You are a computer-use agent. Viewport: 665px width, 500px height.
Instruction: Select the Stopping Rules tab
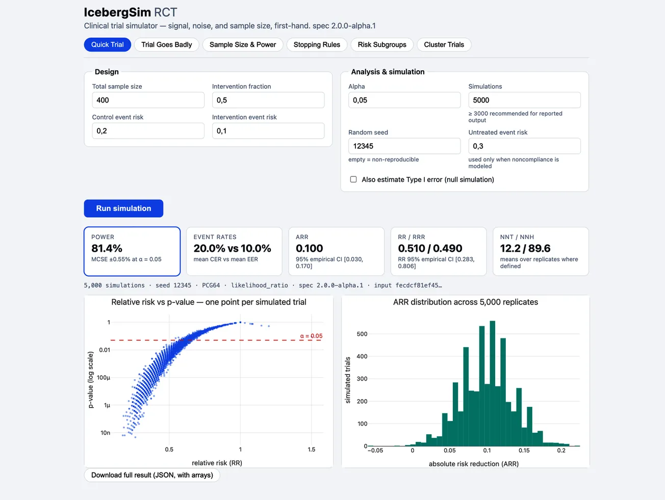[317, 45]
